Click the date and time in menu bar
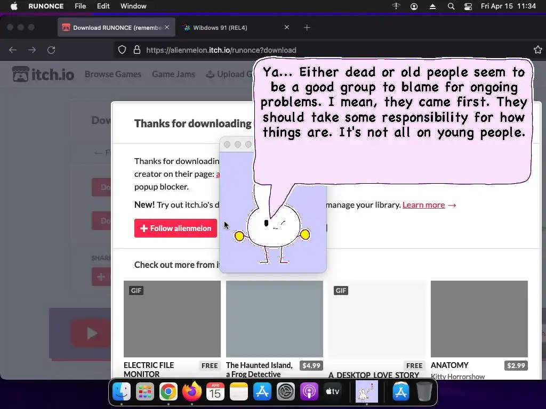546x409 pixels. click(x=508, y=6)
